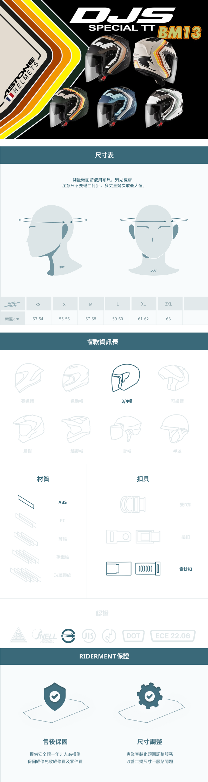
Task: Select the M size column header
Action: (x=91, y=304)
